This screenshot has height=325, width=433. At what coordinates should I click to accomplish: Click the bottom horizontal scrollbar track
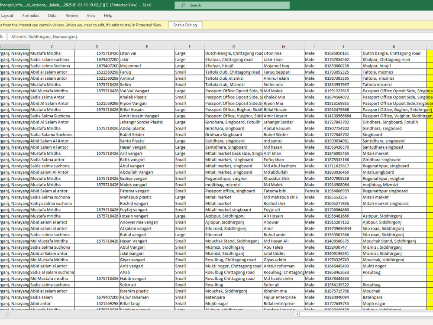(x=366, y=314)
